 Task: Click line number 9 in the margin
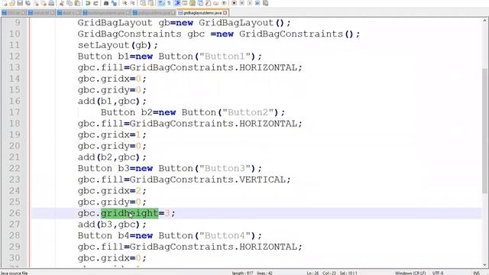[18, 22]
